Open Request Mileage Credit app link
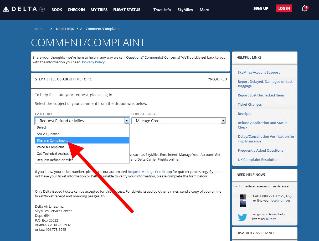 coord(146,172)
